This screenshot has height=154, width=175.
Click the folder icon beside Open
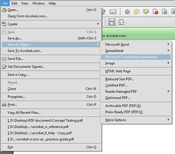pos(4,10)
